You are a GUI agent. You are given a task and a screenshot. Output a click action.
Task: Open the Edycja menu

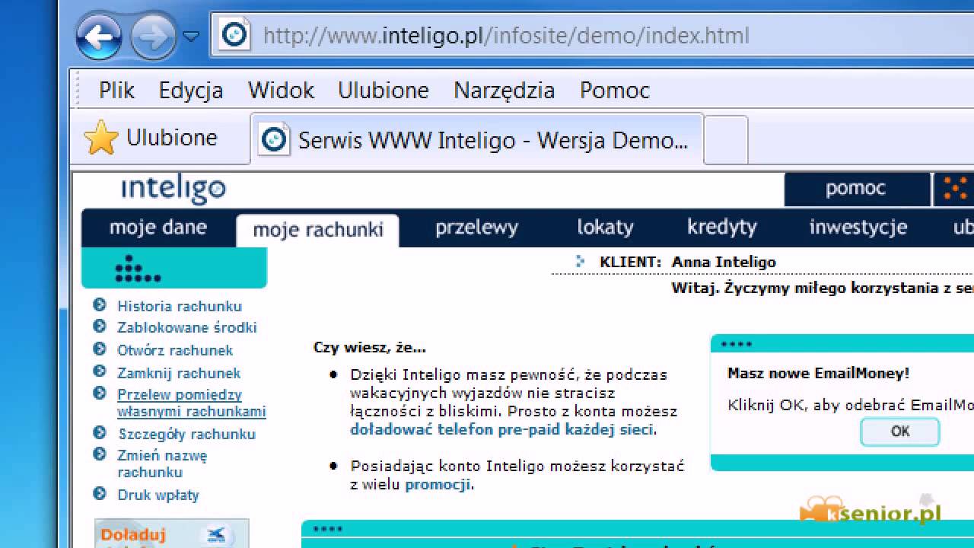[x=191, y=90]
